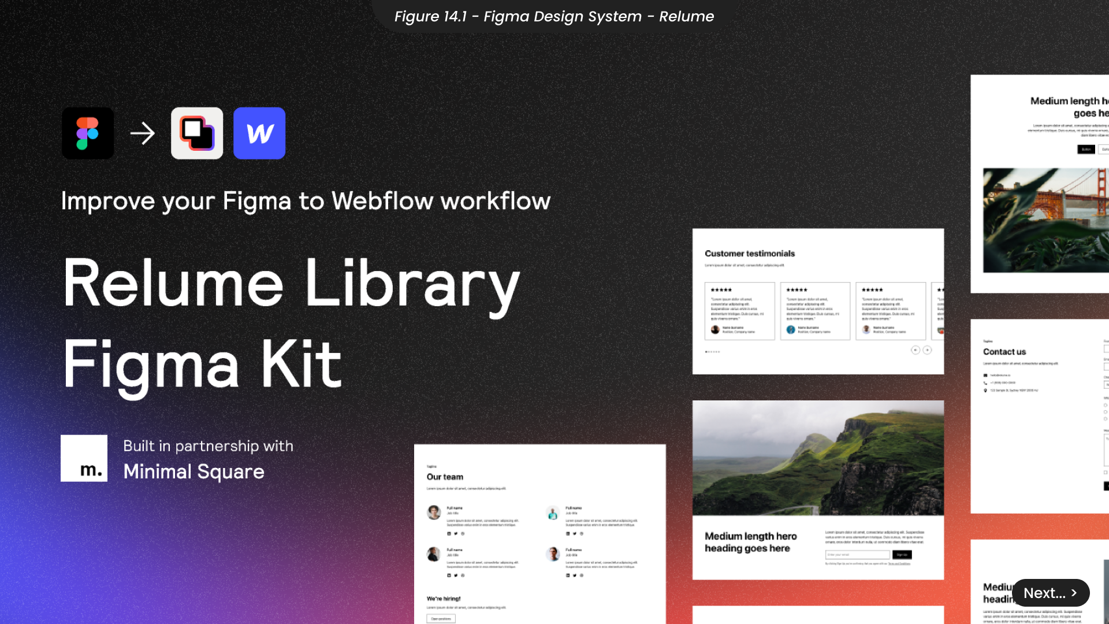Click the Next button
The image size is (1109, 624).
coord(1051,593)
